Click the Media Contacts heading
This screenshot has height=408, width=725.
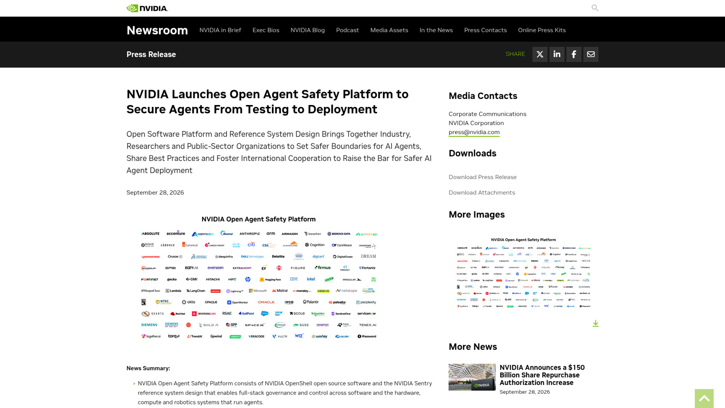point(483,96)
